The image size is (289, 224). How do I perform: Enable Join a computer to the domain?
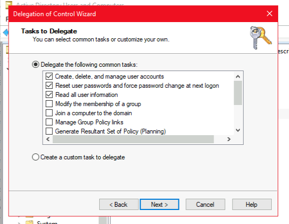pos(49,113)
